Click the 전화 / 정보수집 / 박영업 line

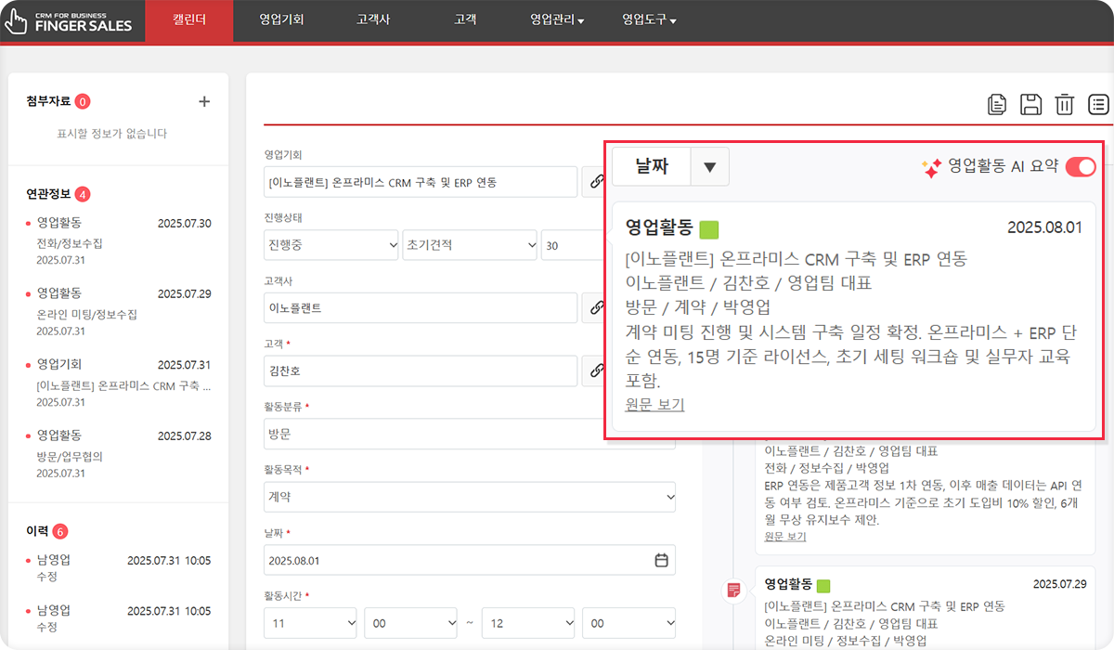(x=826, y=468)
